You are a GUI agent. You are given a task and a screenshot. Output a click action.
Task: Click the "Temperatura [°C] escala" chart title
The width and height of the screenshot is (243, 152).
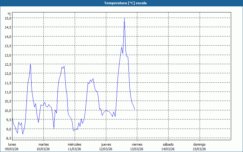click(121, 3)
